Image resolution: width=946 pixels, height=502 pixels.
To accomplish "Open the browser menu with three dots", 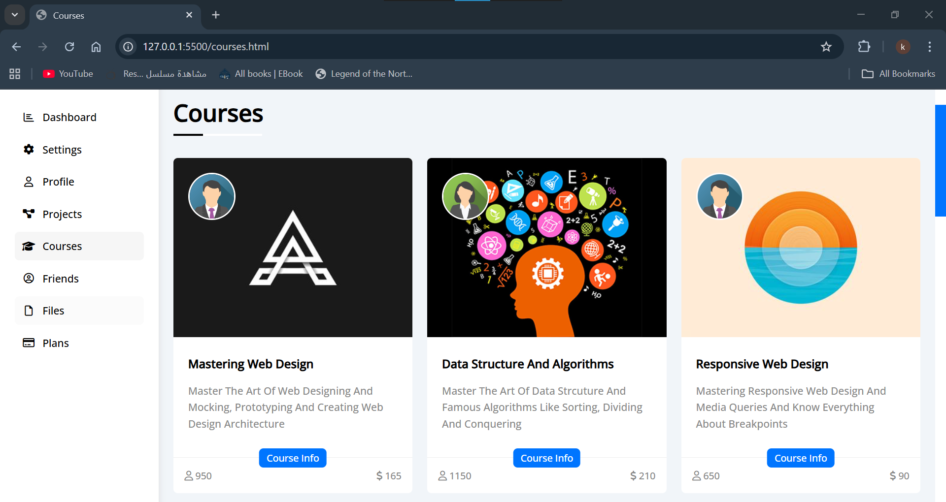I will 930,47.
